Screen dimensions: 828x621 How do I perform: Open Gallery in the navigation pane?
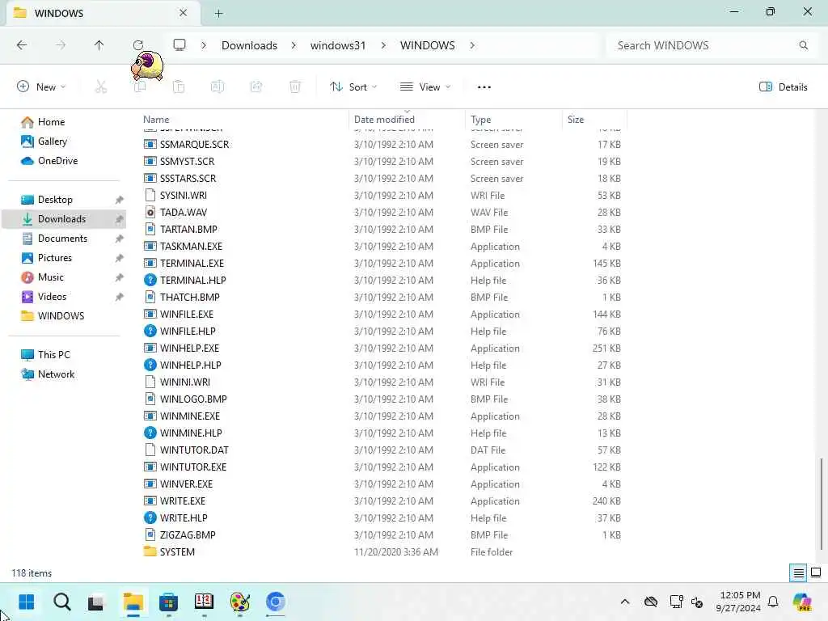pos(53,142)
